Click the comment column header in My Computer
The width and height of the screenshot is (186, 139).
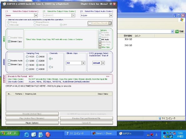(x=138, y=36)
